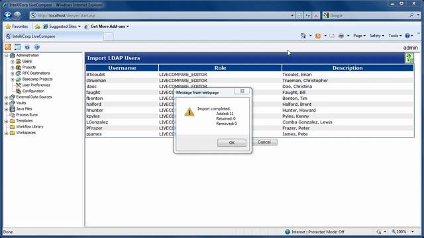Click the Workspaces folder icon
Viewport: 424px width, 238px height.
(12, 133)
